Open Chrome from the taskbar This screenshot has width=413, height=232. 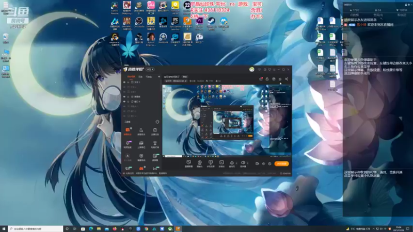click(146, 229)
